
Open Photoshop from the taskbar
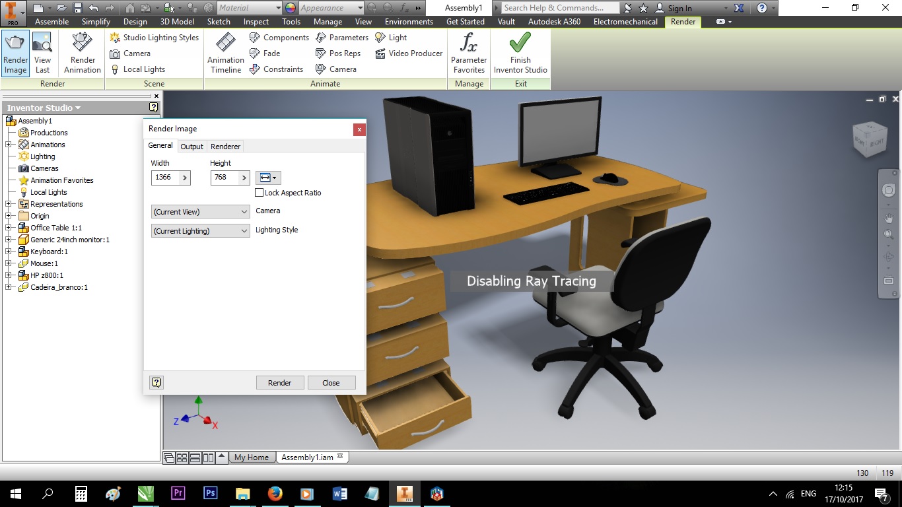point(211,493)
